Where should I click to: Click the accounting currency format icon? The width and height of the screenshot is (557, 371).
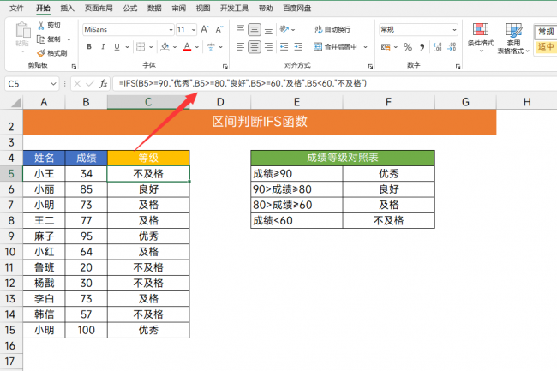click(386, 47)
